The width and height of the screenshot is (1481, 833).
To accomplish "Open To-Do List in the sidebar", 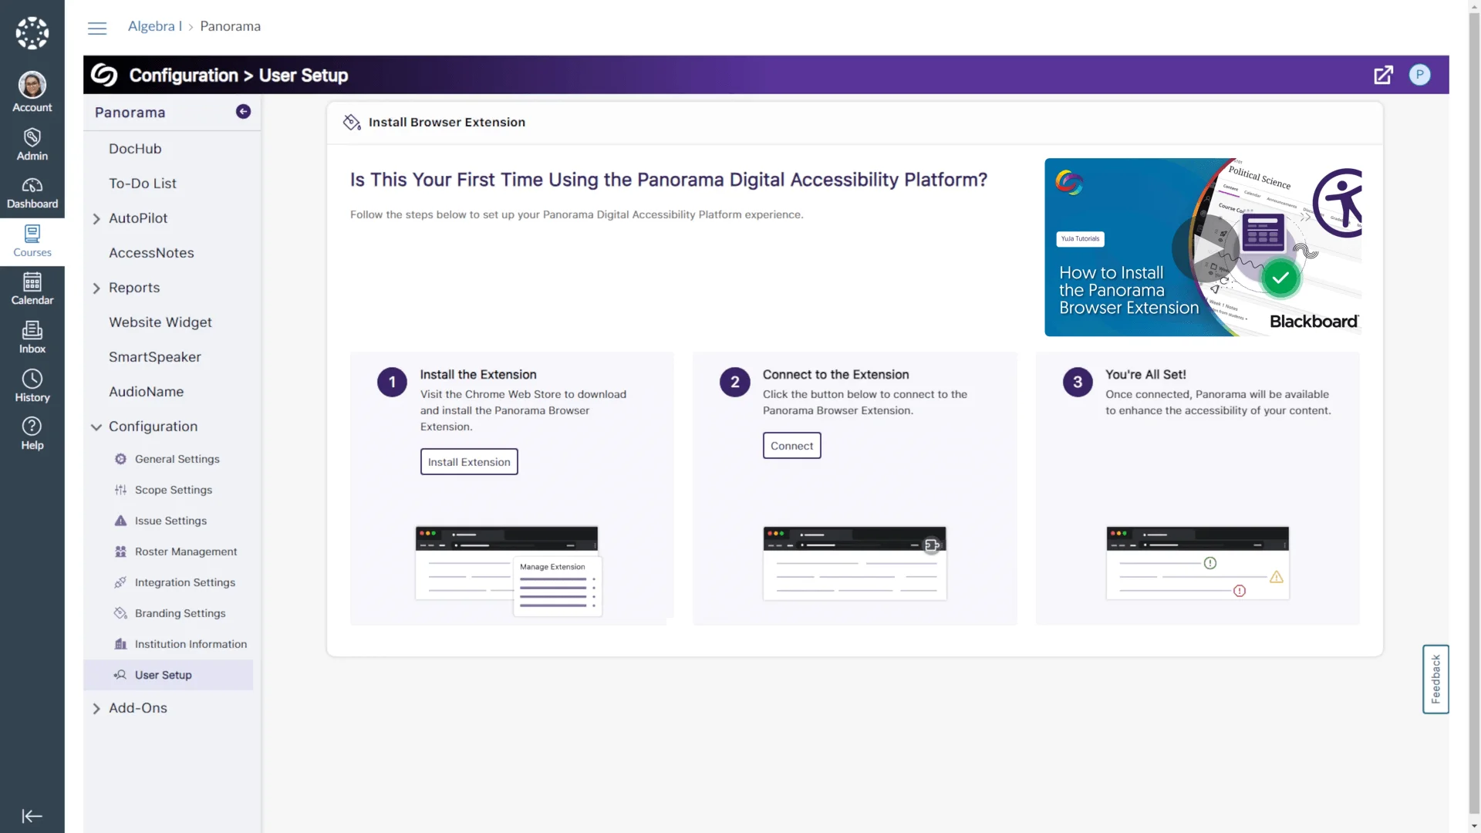I will click(143, 184).
